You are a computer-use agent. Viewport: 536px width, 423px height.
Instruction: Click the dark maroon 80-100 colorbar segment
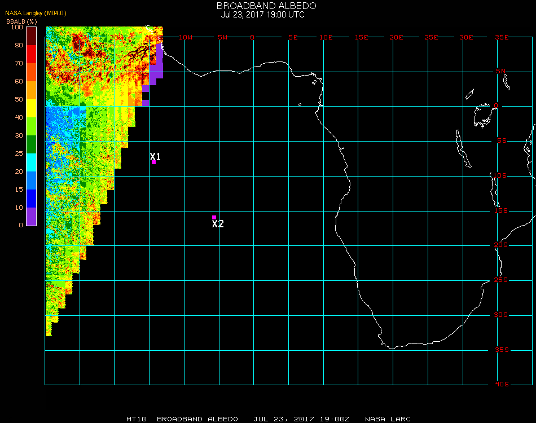pyautogui.click(x=32, y=36)
